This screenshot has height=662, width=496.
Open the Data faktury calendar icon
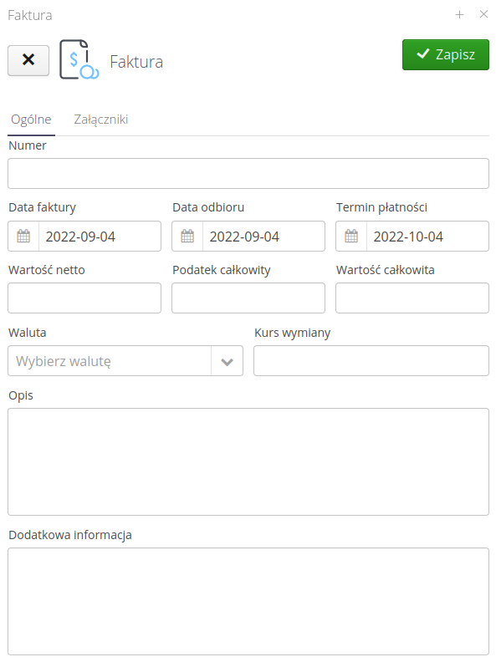click(x=23, y=236)
